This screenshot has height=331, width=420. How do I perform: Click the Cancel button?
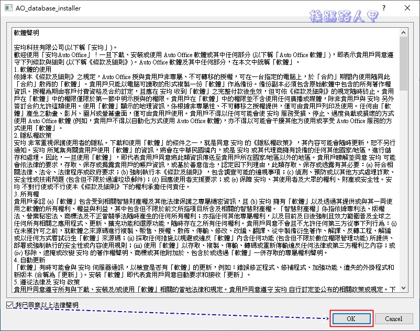click(394, 318)
